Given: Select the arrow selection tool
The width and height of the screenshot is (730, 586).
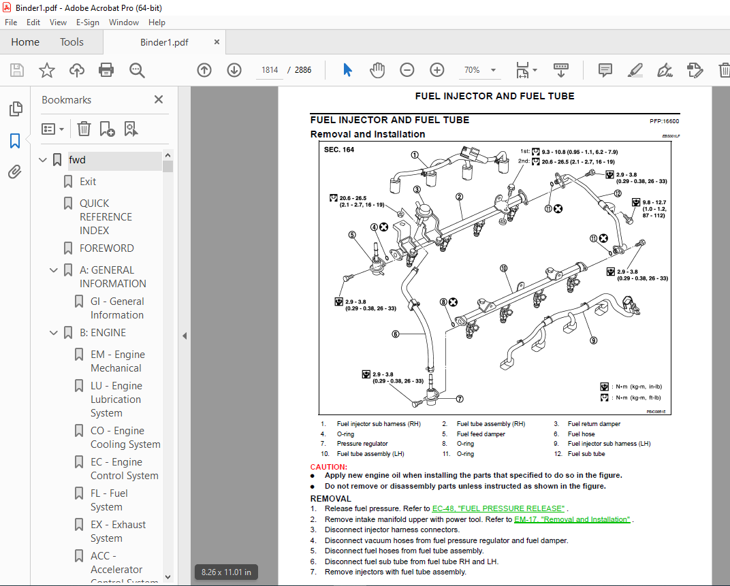Looking at the screenshot, I should [x=347, y=70].
